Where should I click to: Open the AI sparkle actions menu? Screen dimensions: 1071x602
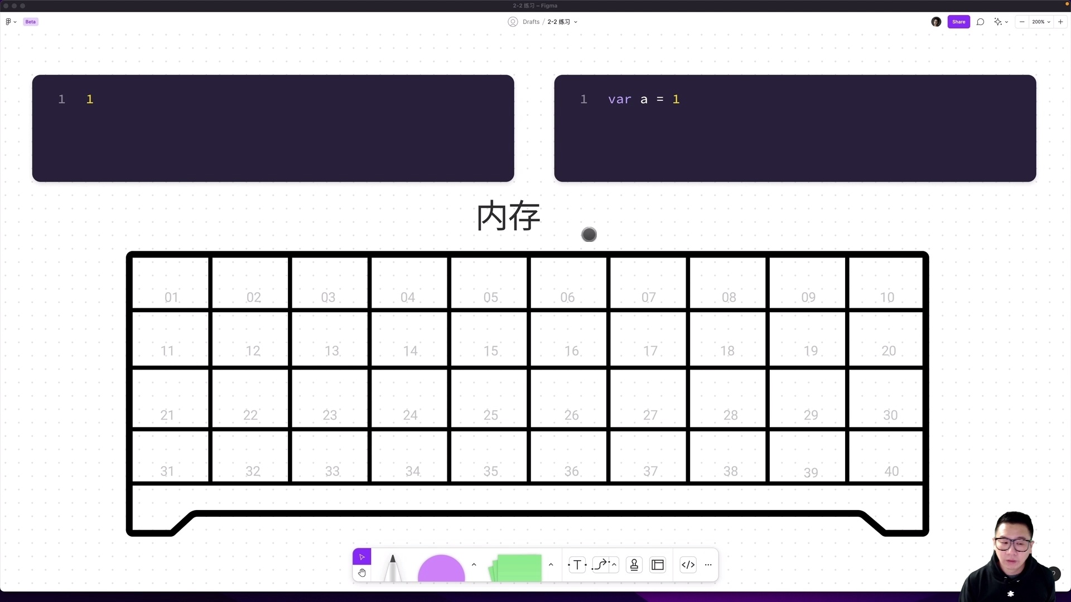pyautogui.click(x=1001, y=22)
